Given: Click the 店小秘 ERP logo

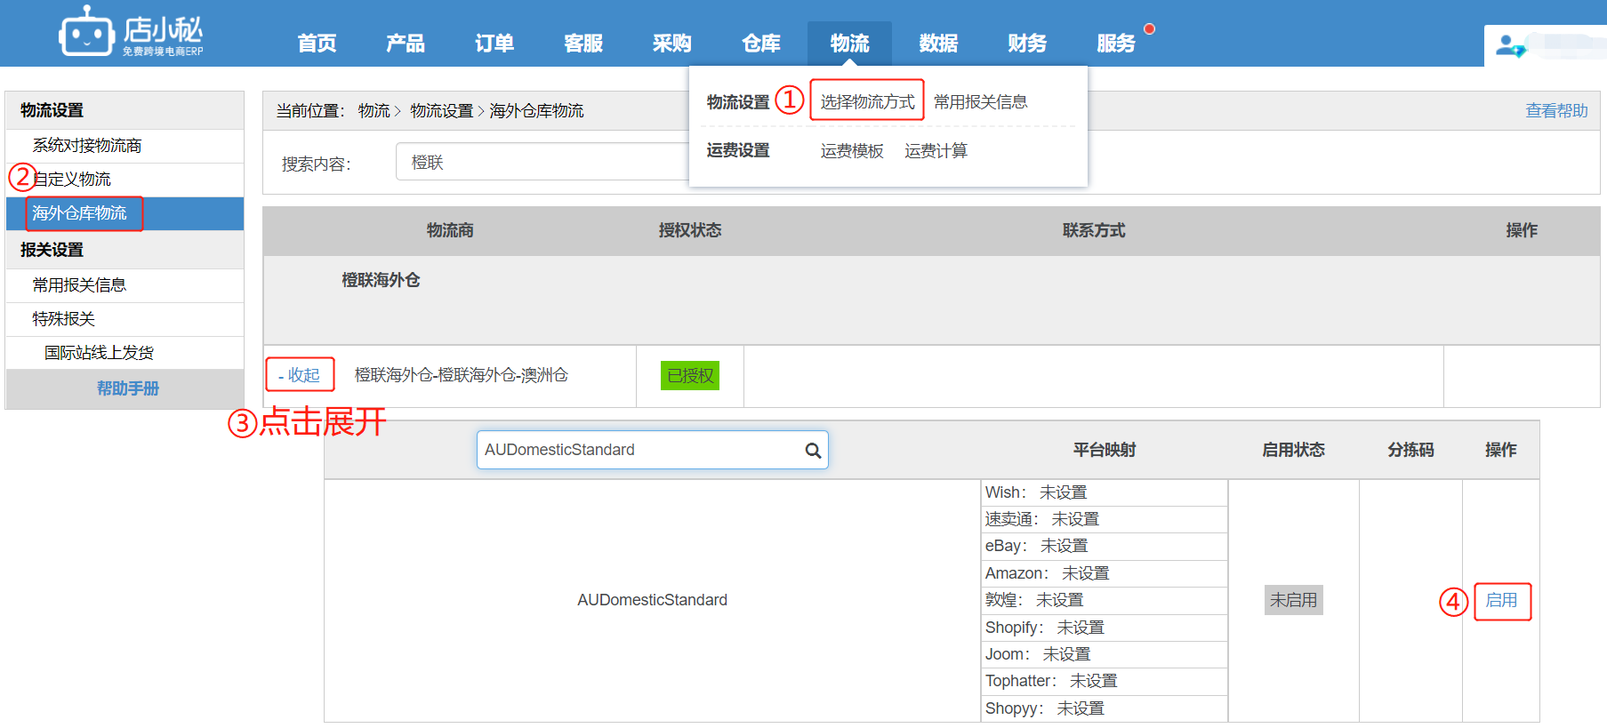Looking at the screenshot, I should click(x=131, y=32).
